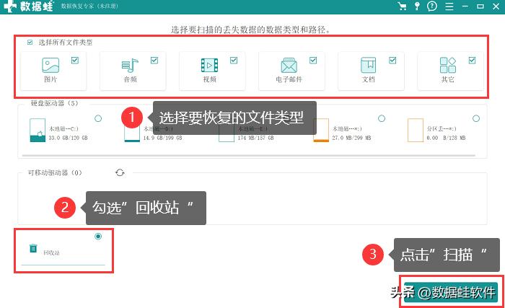Select the local disk C: radio button

(98, 118)
